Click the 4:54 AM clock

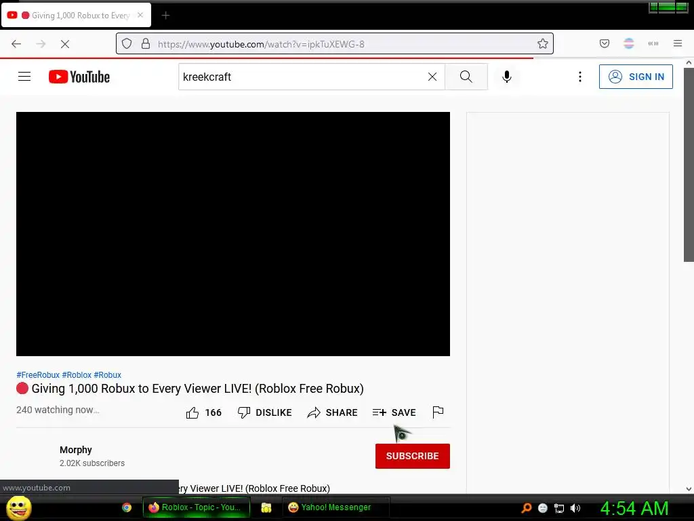[x=634, y=508]
